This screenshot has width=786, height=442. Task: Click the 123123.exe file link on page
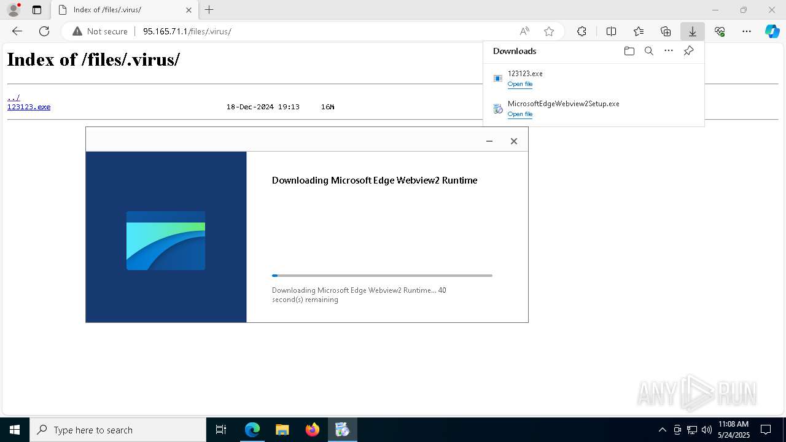point(29,107)
